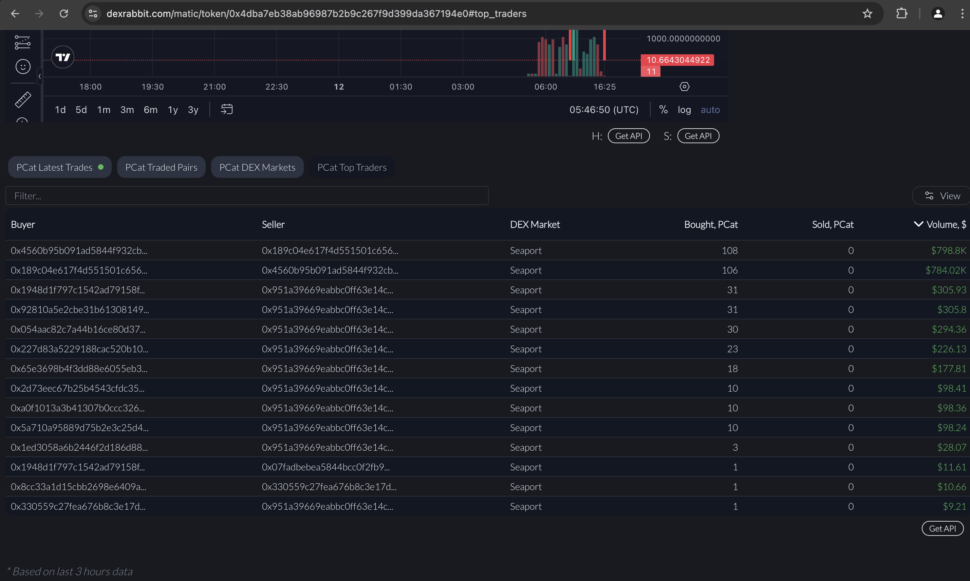Toggle percent scale on chart

point(663,110)
